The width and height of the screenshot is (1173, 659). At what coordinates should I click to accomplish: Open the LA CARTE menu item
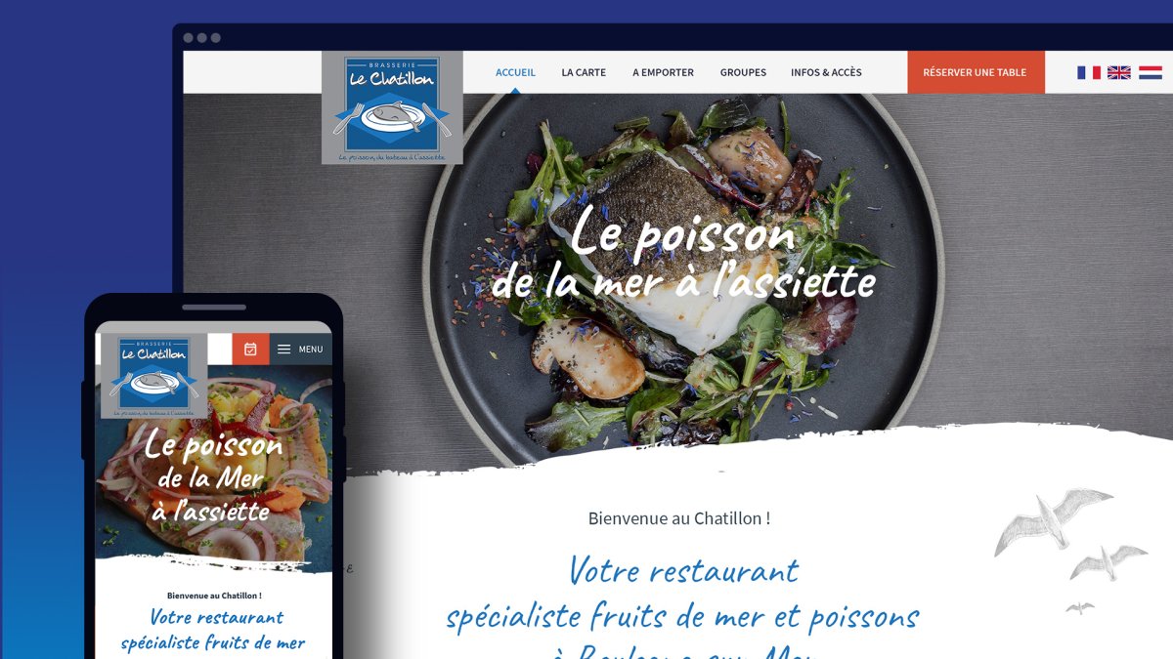pos(584,72)
